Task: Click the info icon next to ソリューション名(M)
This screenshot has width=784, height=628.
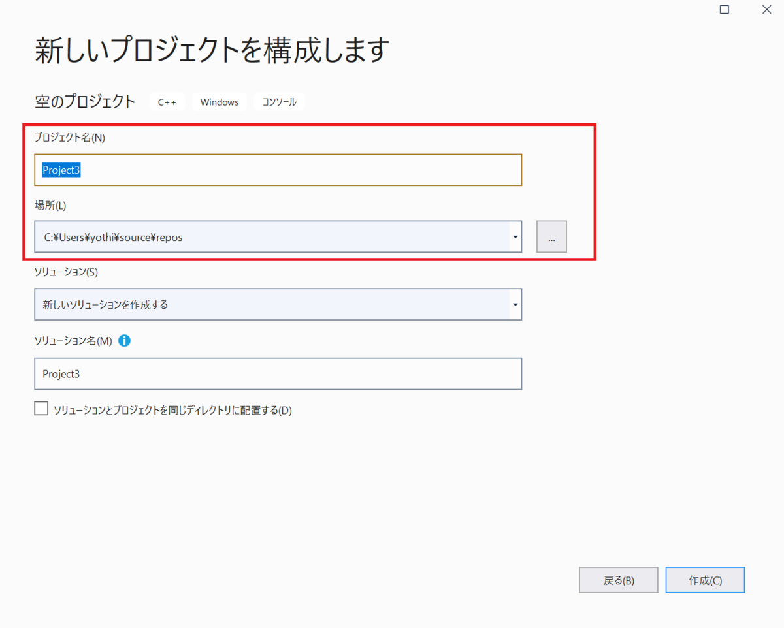Action: click(x=124, y=340)
